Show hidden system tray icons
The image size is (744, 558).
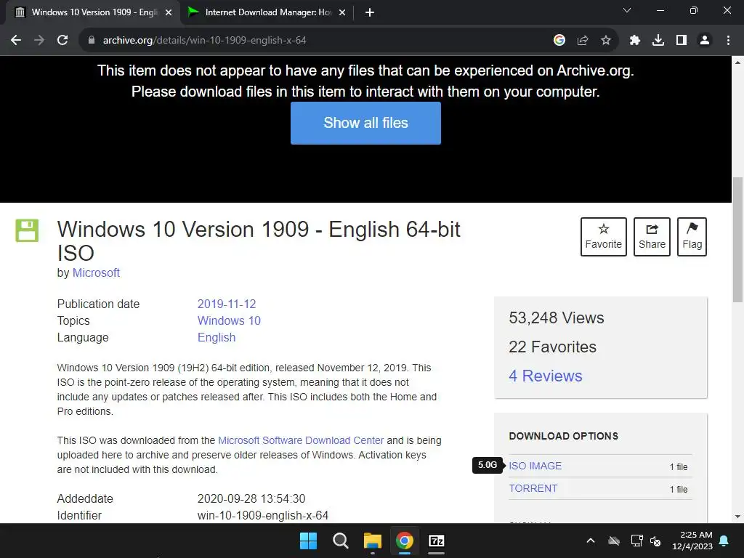pyautogui.click(x=591, y=541)
